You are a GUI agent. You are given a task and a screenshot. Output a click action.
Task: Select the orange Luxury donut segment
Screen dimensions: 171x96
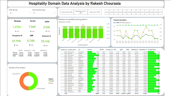click(x=21, y=81)
